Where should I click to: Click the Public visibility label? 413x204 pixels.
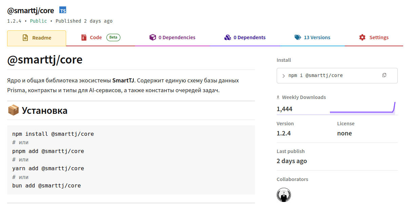[x=39, y=21]
